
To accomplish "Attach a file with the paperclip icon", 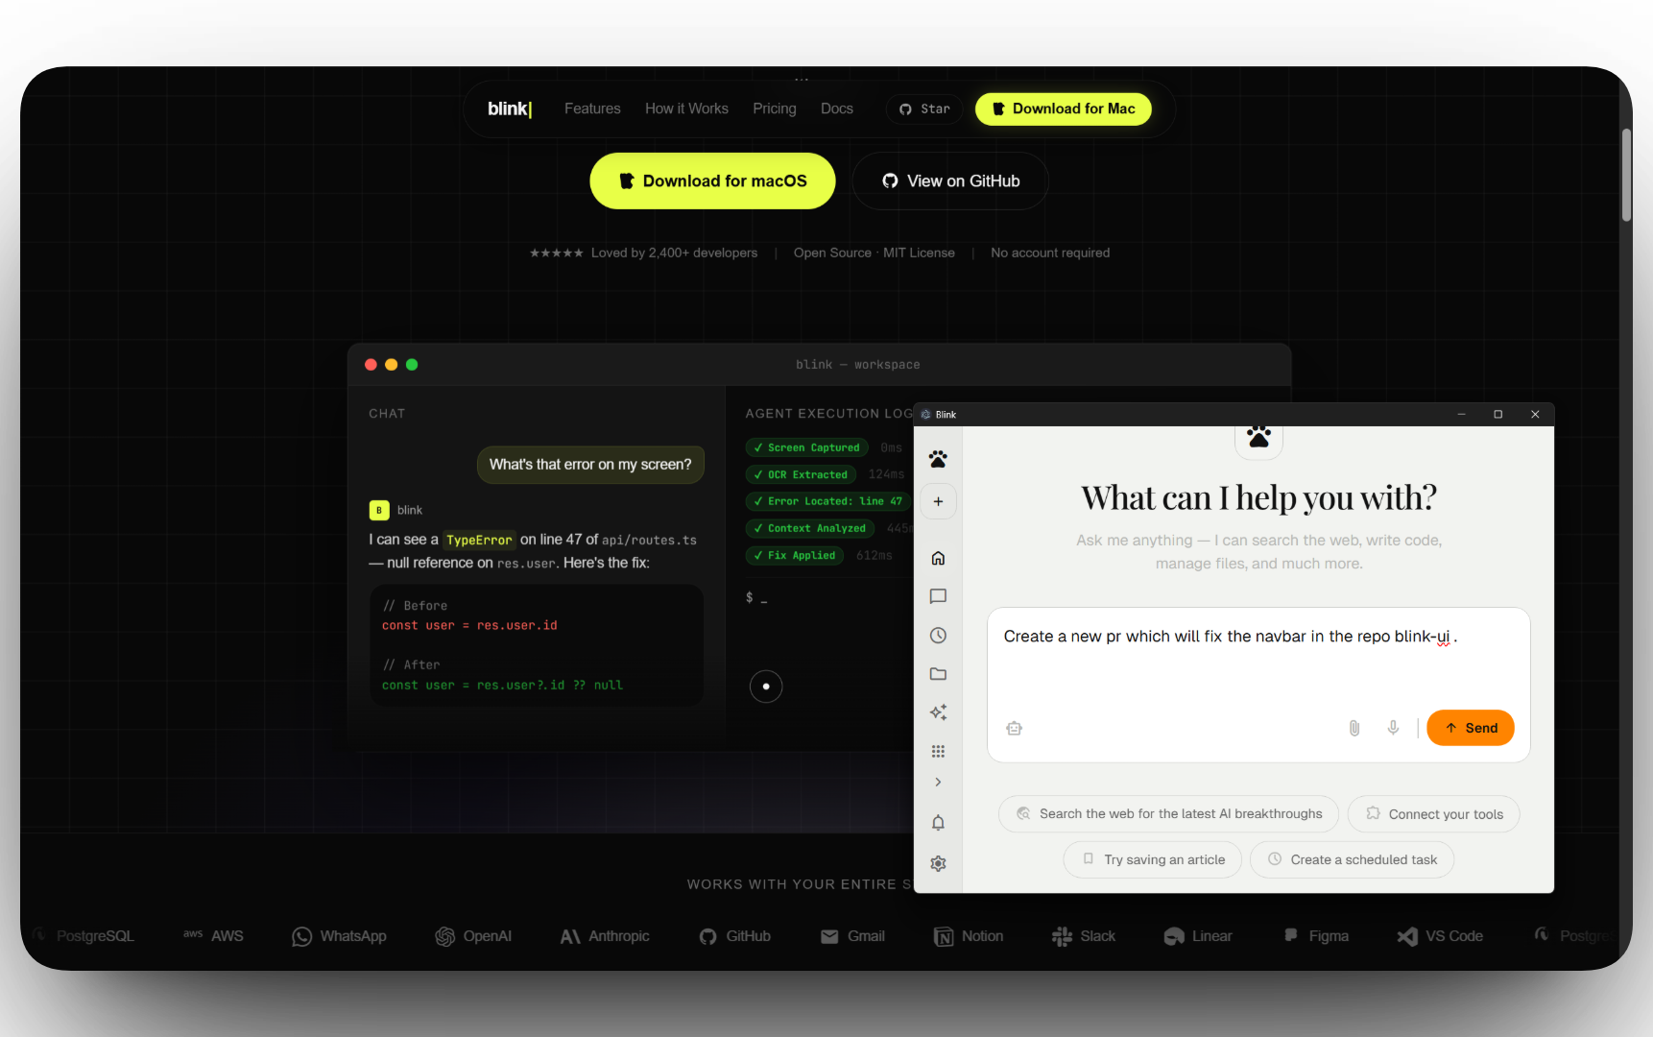I will tap(1354, 728).
